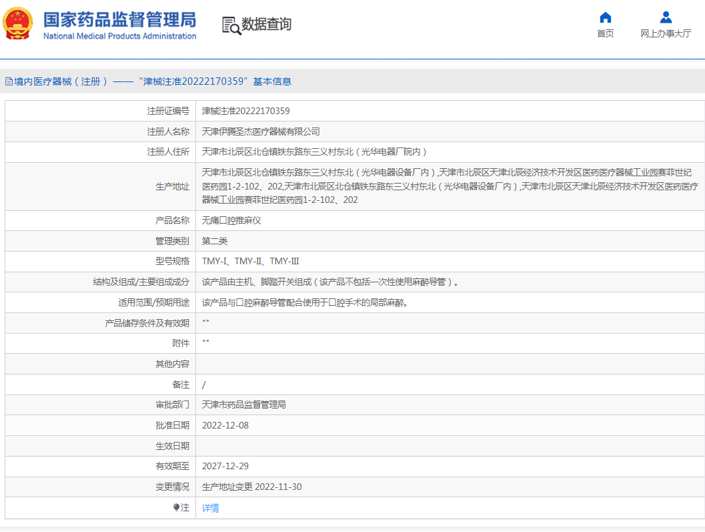This screenshot has height=532, width=705.
Task: Click the 注册人名称 row label
Action: (168, 131)
